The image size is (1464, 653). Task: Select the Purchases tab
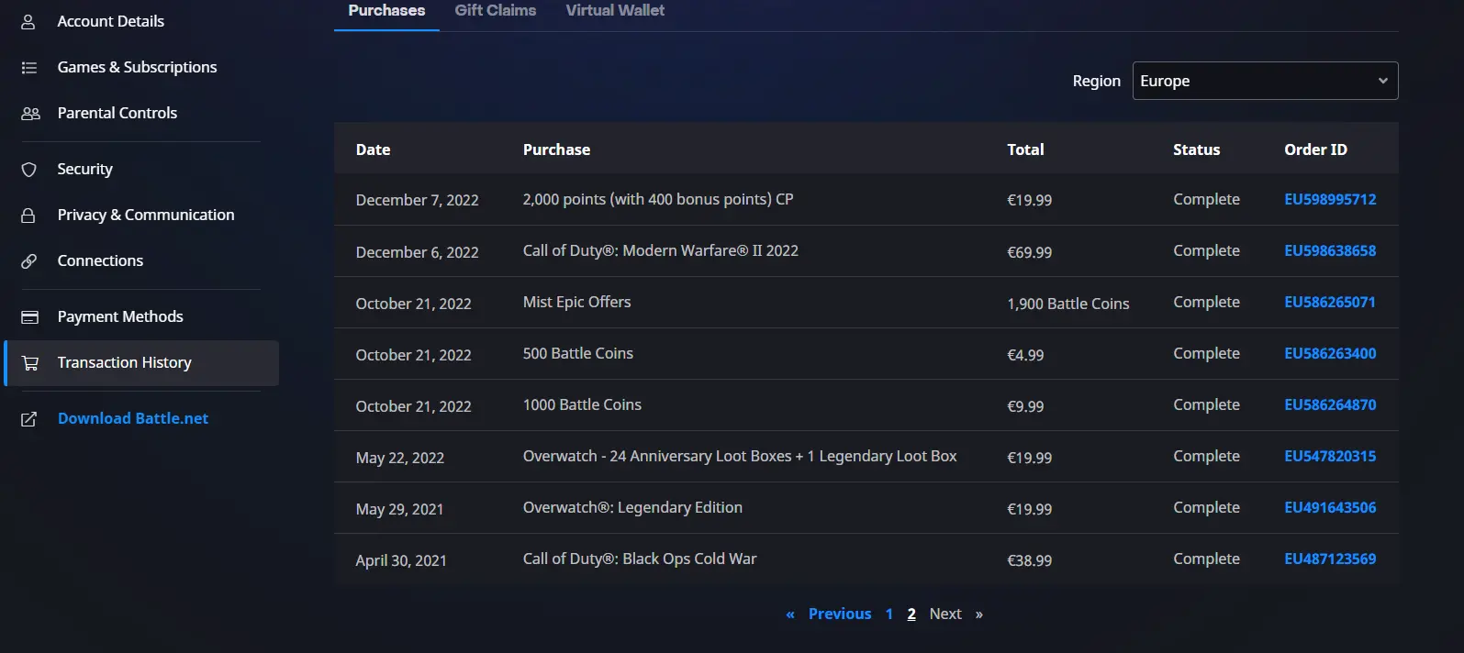386,10
